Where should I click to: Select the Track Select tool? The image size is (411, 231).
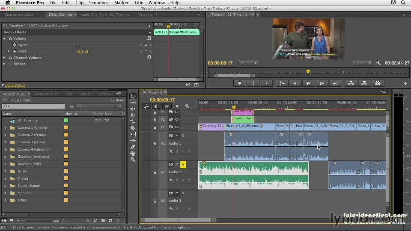pyautogui.click(x=133, y=102)
